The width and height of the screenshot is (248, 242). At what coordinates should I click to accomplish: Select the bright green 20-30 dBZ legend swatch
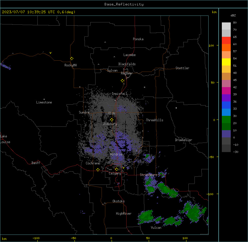pyautogui.click(x=226, y=120)
